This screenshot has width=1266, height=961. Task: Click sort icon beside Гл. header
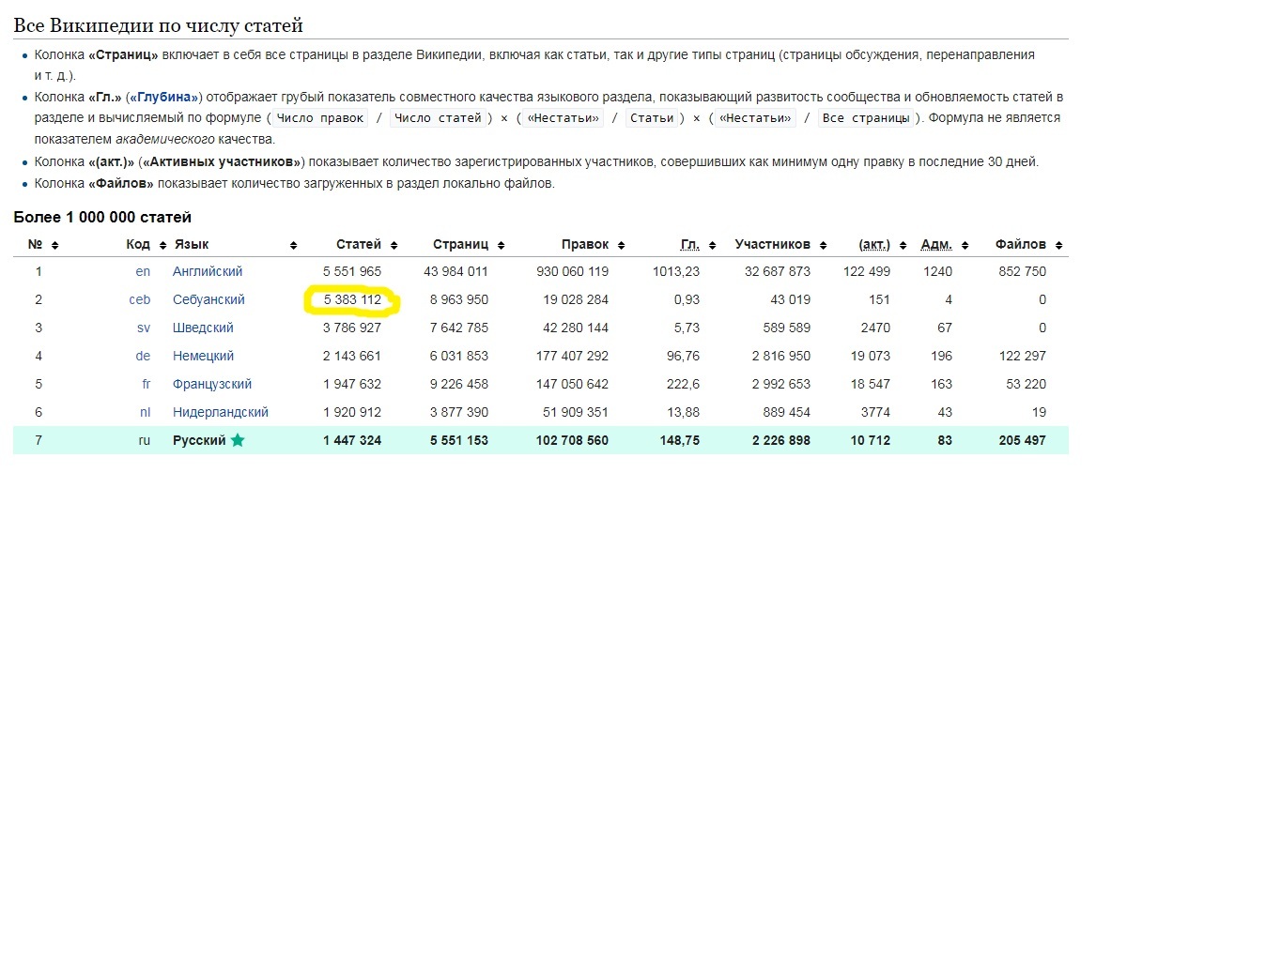[712, 245]
